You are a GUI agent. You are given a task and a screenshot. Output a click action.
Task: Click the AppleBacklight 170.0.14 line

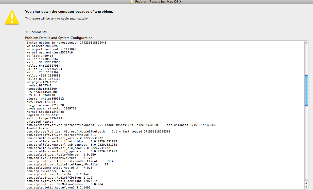pyautogui.click(x=62, y=181)
